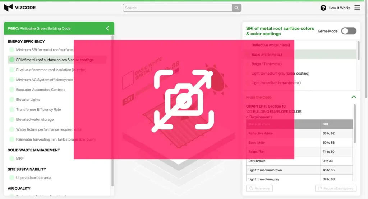Click the Report a Discrepancy flag icon
The image size is (368, 199).
coord(320,188)
